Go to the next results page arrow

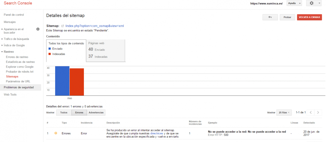[x=318, y=112]
